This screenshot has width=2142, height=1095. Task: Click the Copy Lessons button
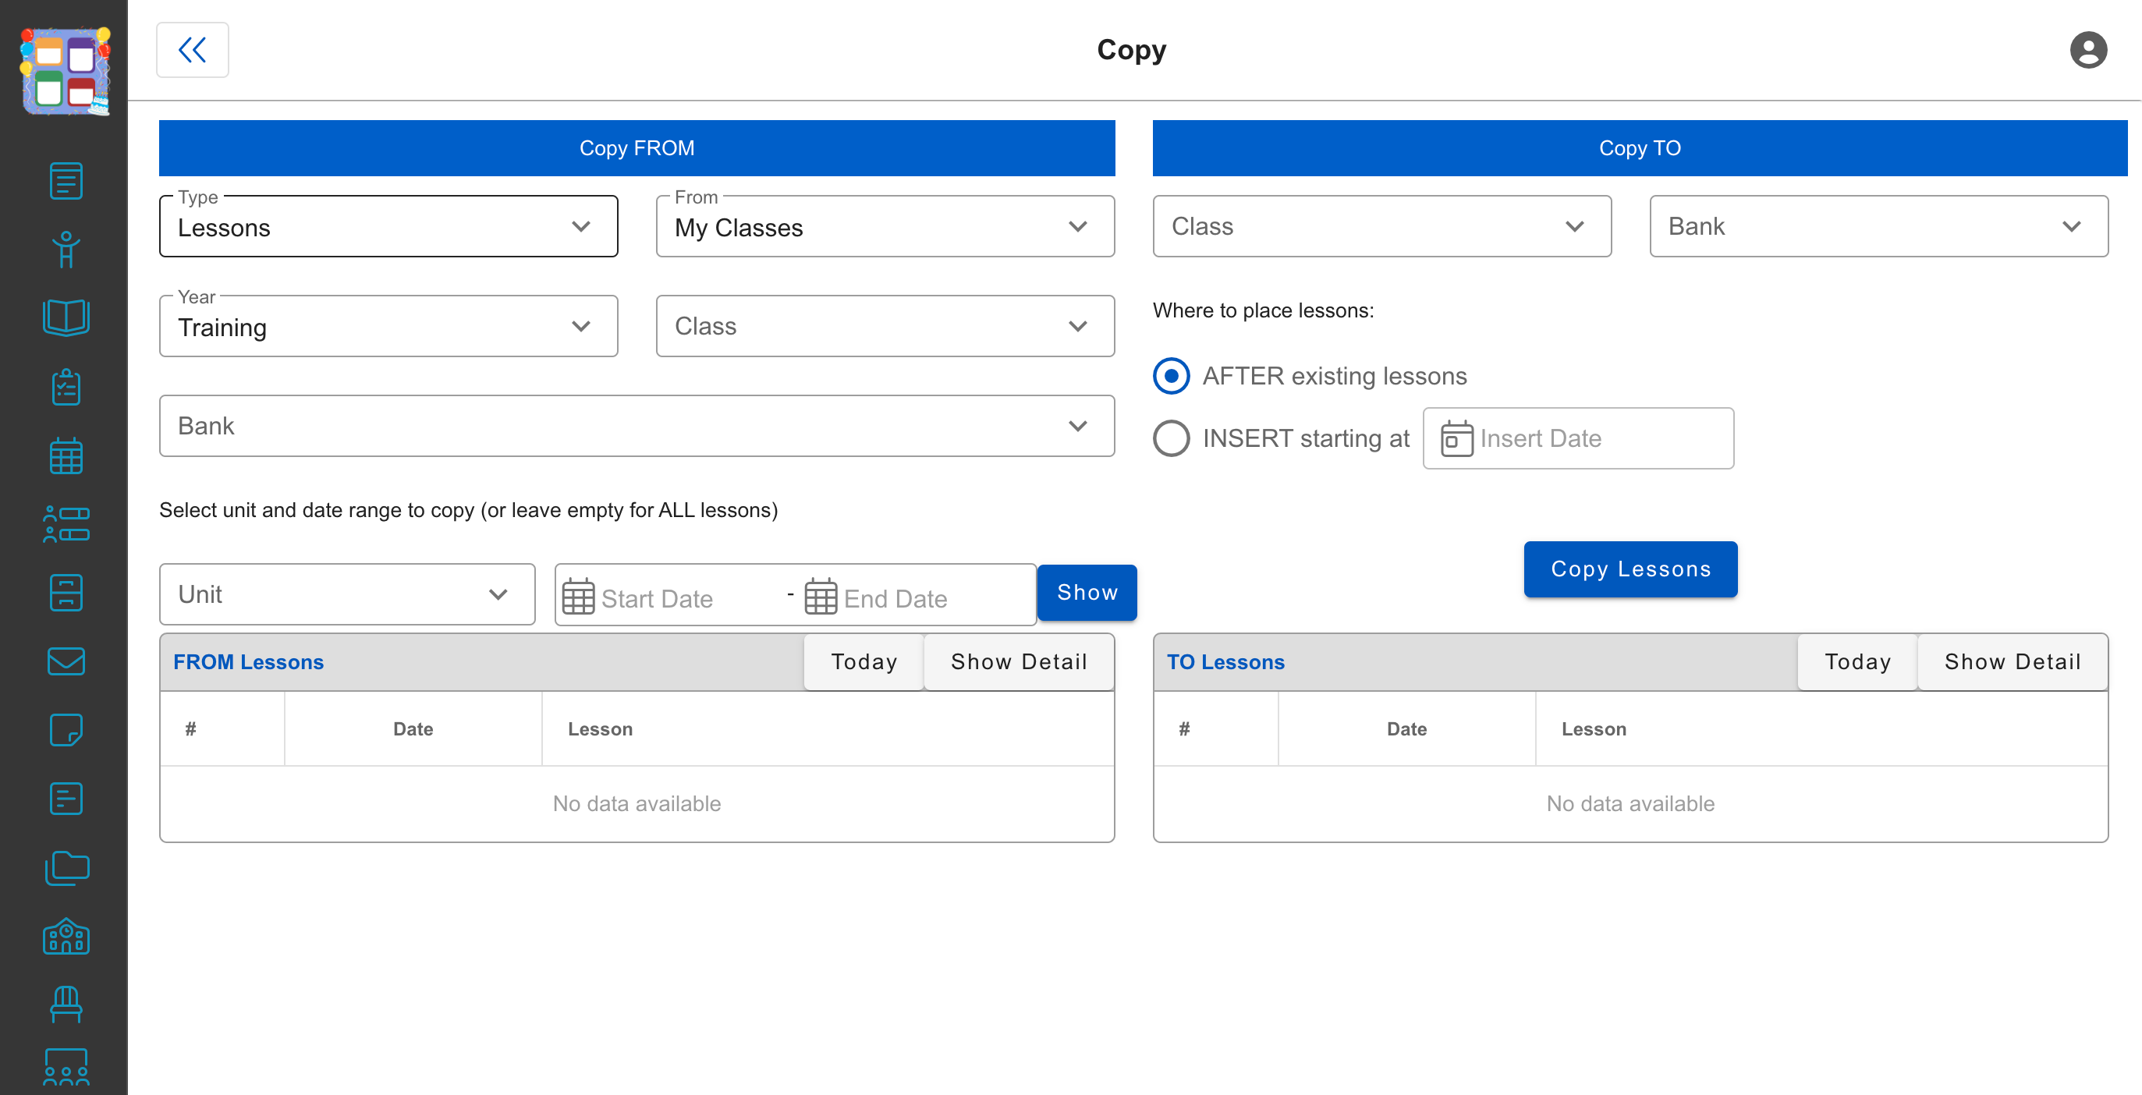point(1630,569)
